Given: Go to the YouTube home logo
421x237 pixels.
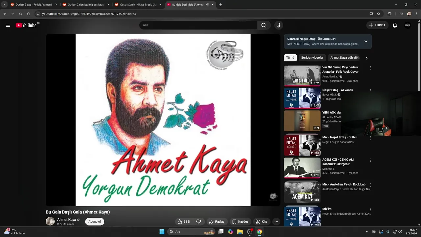Looking at the screenshot, I should [26, 25].
